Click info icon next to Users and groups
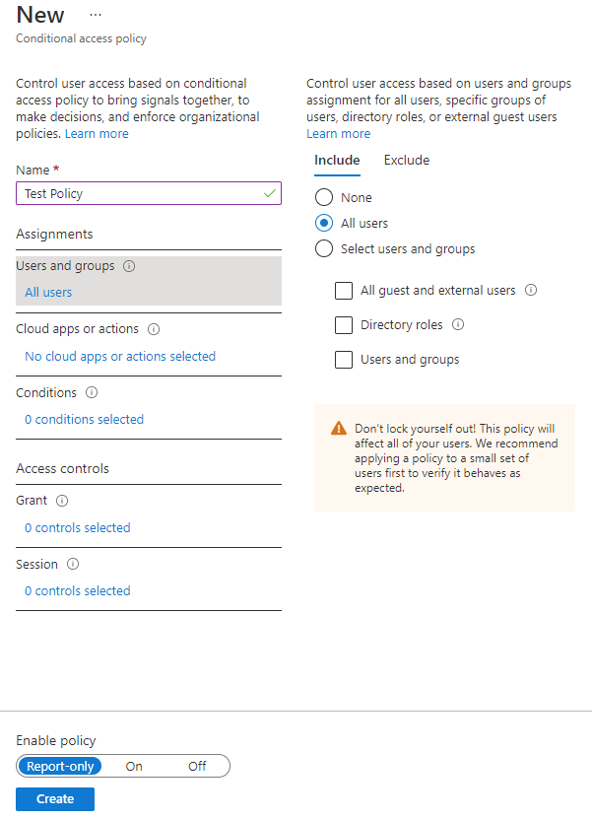Image resolution: width=592 pixels, height=820 pixels. point(130,266)
